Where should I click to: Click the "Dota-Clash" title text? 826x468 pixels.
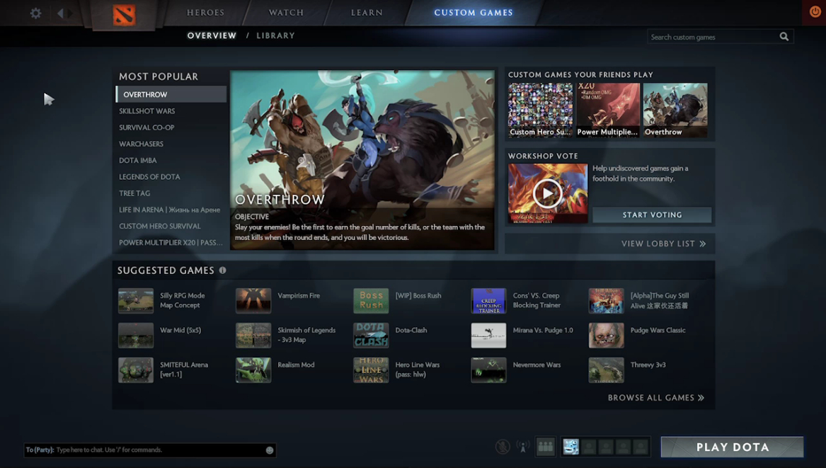[411, 331]
